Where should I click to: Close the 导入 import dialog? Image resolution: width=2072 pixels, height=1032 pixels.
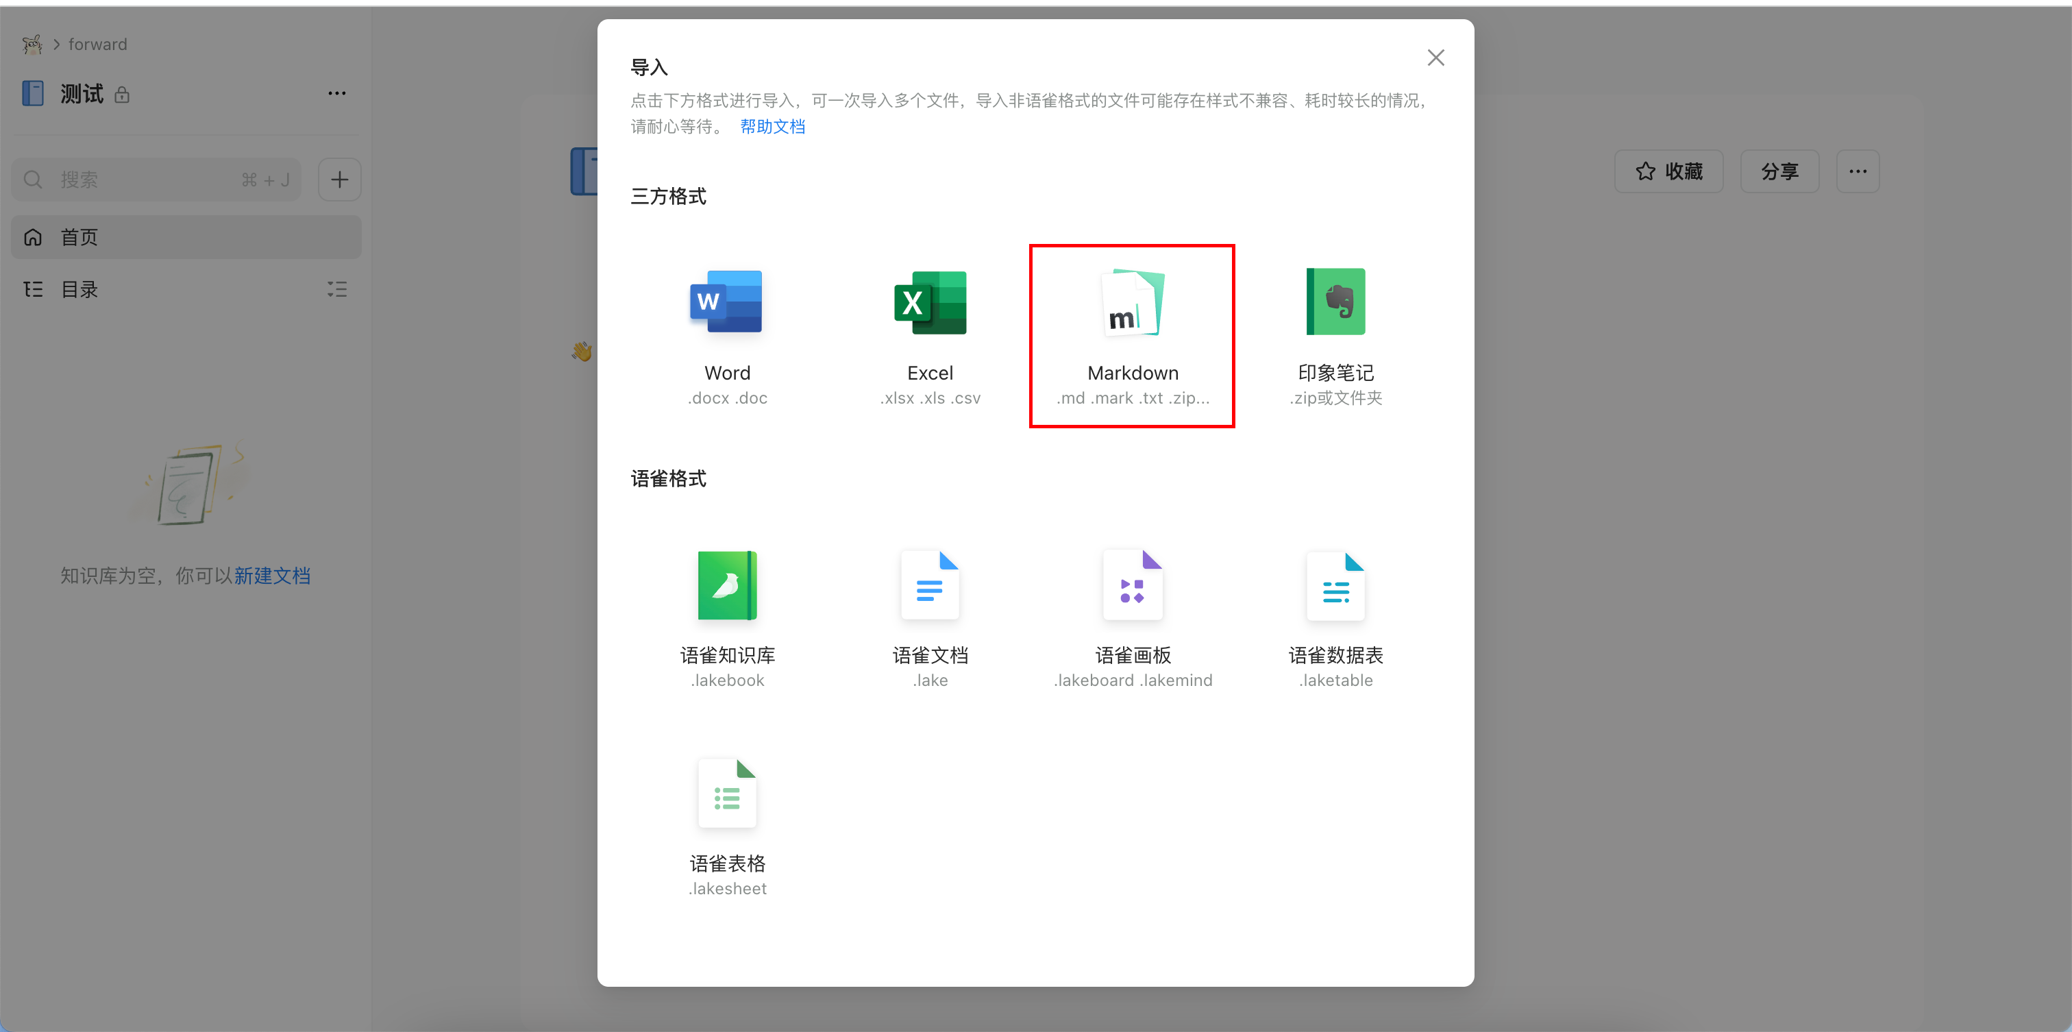click(1435, 58)
